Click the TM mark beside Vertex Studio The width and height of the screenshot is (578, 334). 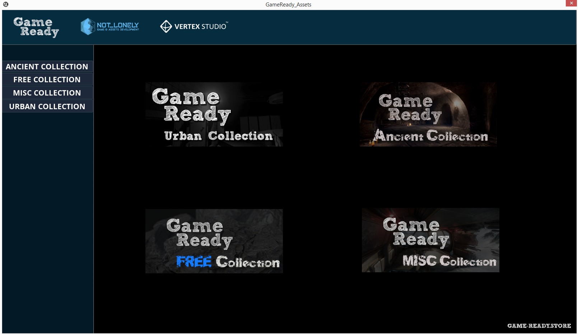(227, 23)
